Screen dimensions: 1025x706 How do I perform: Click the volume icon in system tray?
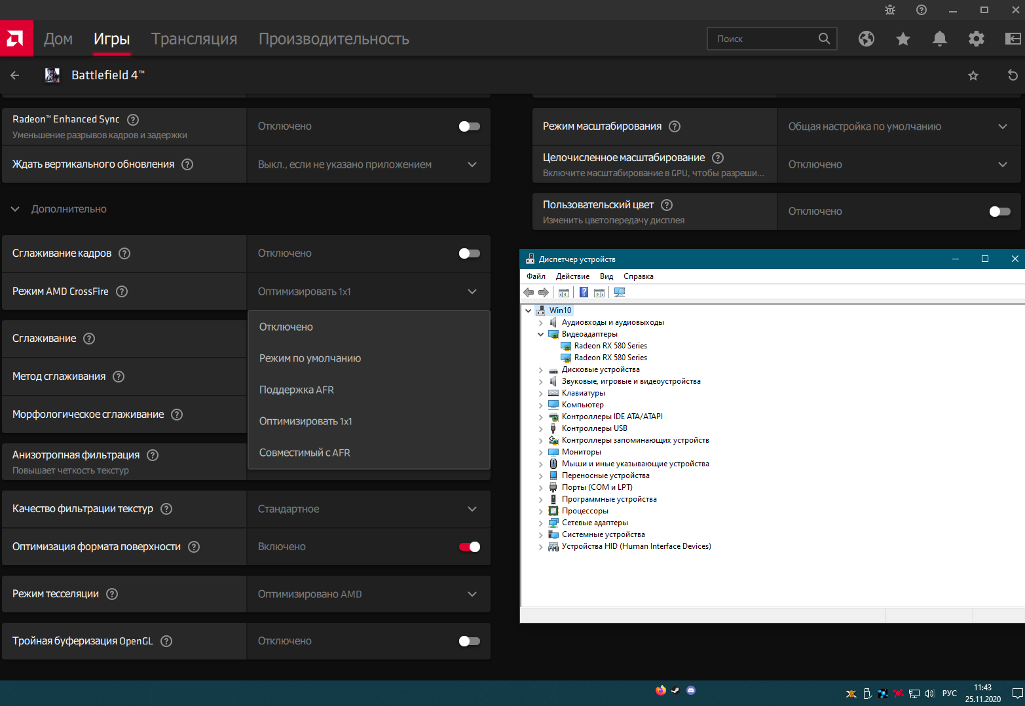coord(929,694)
